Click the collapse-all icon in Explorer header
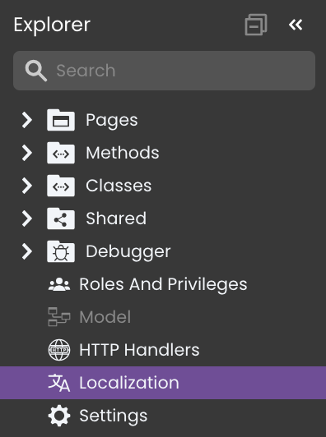 click(256, 25)
